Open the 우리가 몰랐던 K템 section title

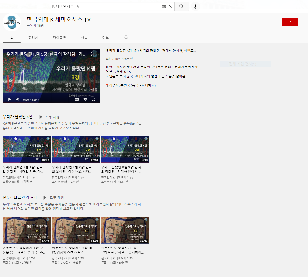coord(18,117)
